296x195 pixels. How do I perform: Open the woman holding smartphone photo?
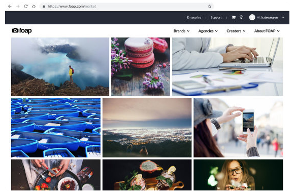[238, 127]
